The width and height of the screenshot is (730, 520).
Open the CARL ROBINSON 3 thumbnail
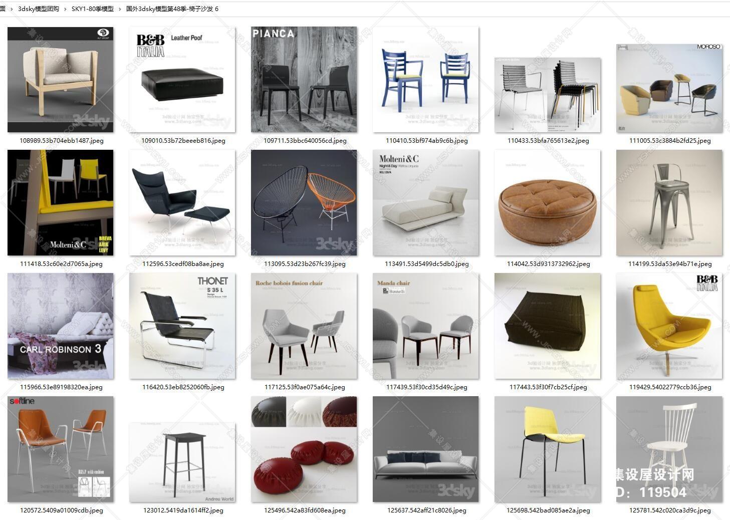(x=61, y=326)
